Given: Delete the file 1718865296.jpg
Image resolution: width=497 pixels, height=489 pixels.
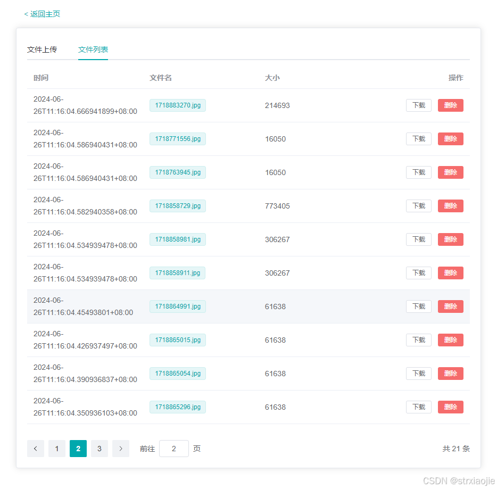Looking at the screenshot, I should click(x=450, y=407).
